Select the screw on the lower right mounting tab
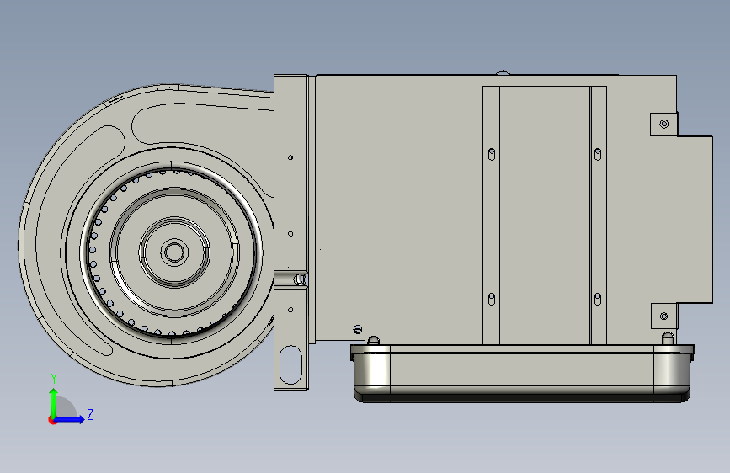The height and width of the screenshot is (473, 730). (663, 316)
